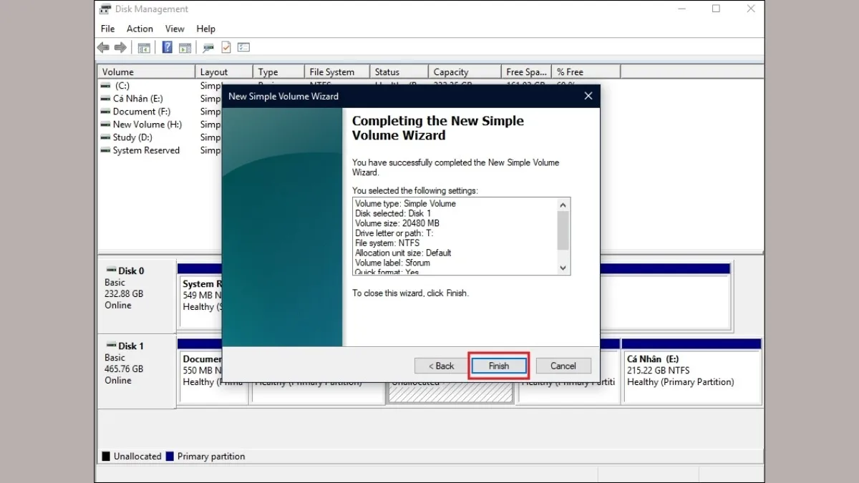Open the Action menu
Screen dimensions: 859x483
[140, 29]
